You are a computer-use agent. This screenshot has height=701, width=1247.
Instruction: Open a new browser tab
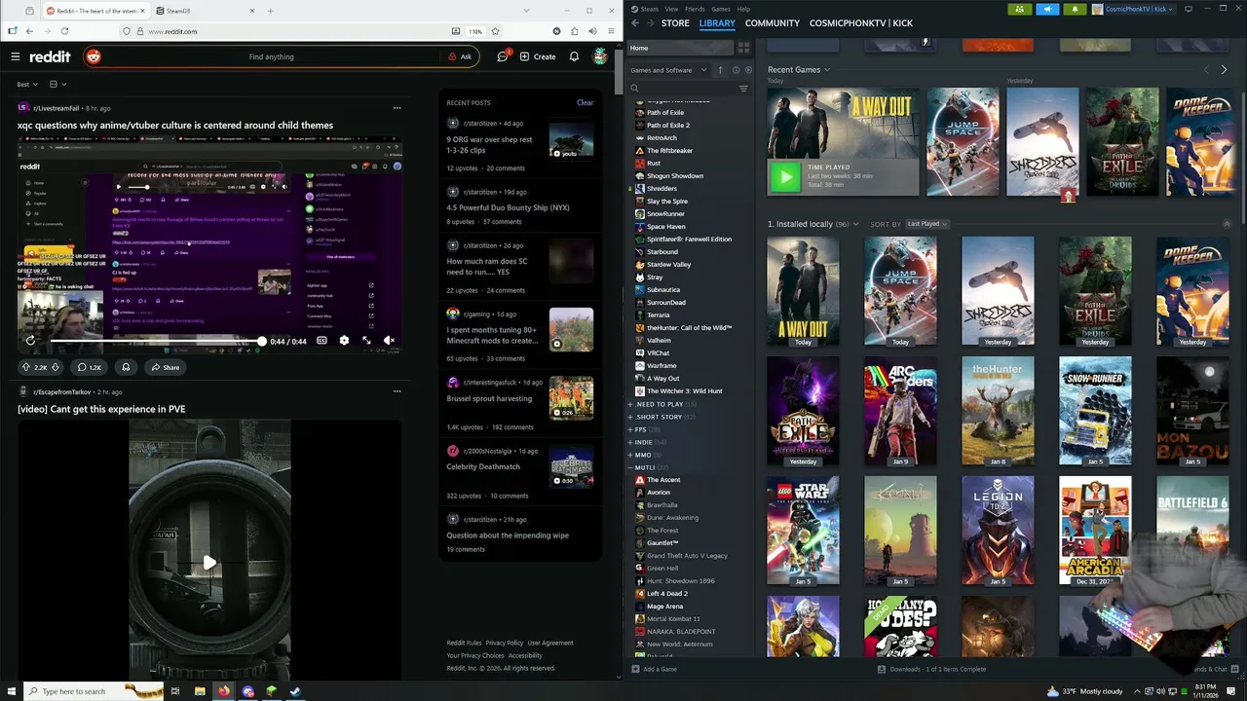[270, 11]
